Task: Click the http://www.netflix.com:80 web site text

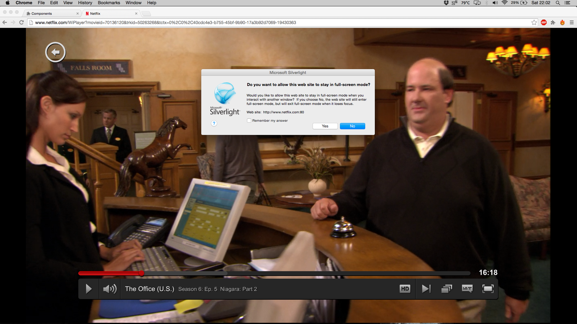Action: [x=283, y=112]
